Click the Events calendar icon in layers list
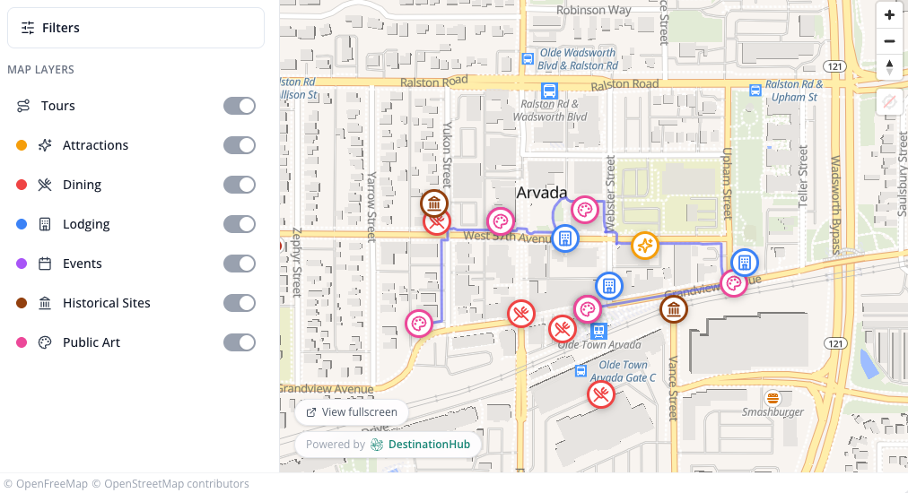The height and width of the screenshot is (493, 908). [45, 264]
